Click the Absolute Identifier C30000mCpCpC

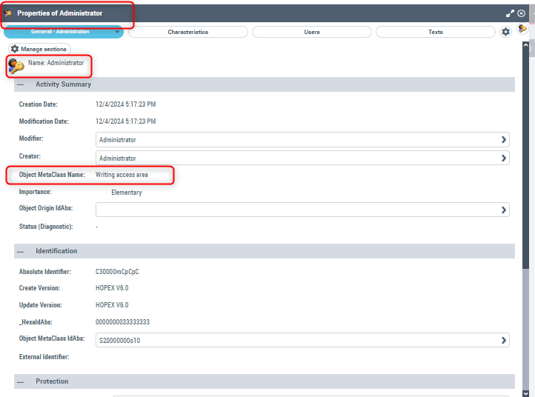(117, 272)
